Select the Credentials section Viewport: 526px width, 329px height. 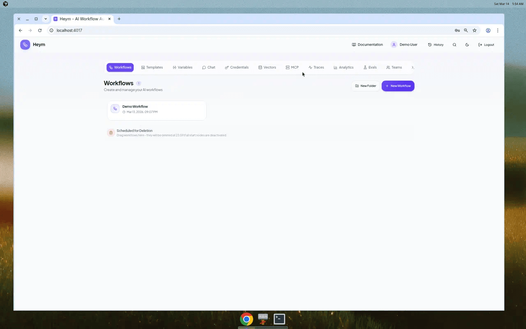pyautogui.click(x=237, y=67)
